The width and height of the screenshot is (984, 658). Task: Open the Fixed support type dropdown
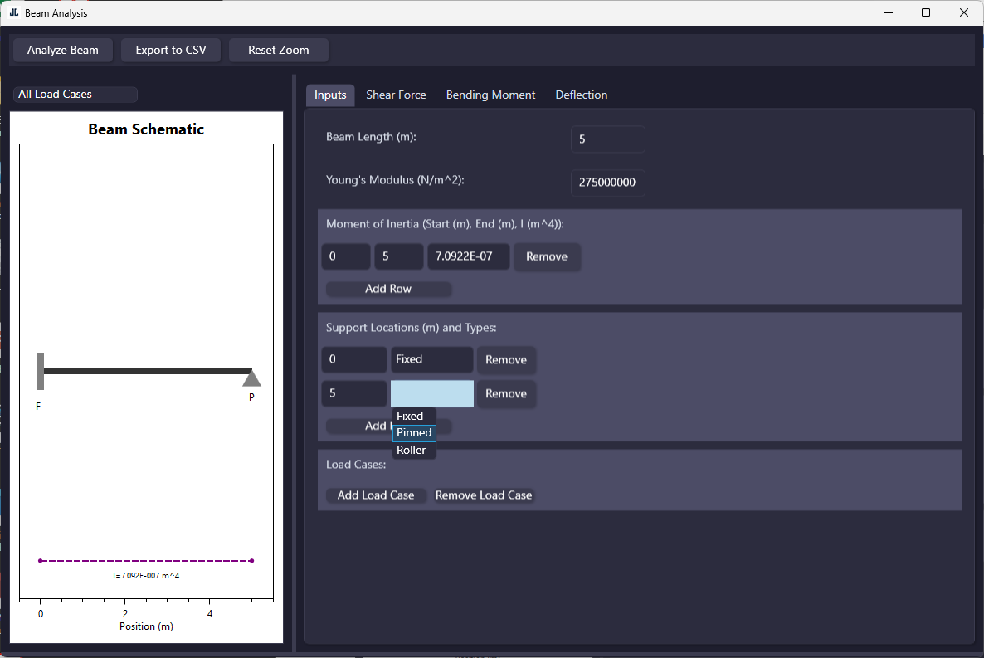[431, 359]
